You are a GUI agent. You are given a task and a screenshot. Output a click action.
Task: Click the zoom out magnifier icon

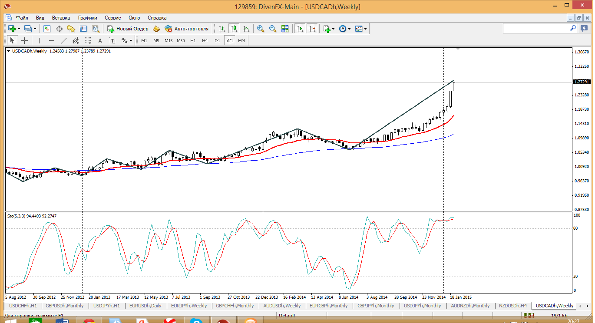pos(273,29)
